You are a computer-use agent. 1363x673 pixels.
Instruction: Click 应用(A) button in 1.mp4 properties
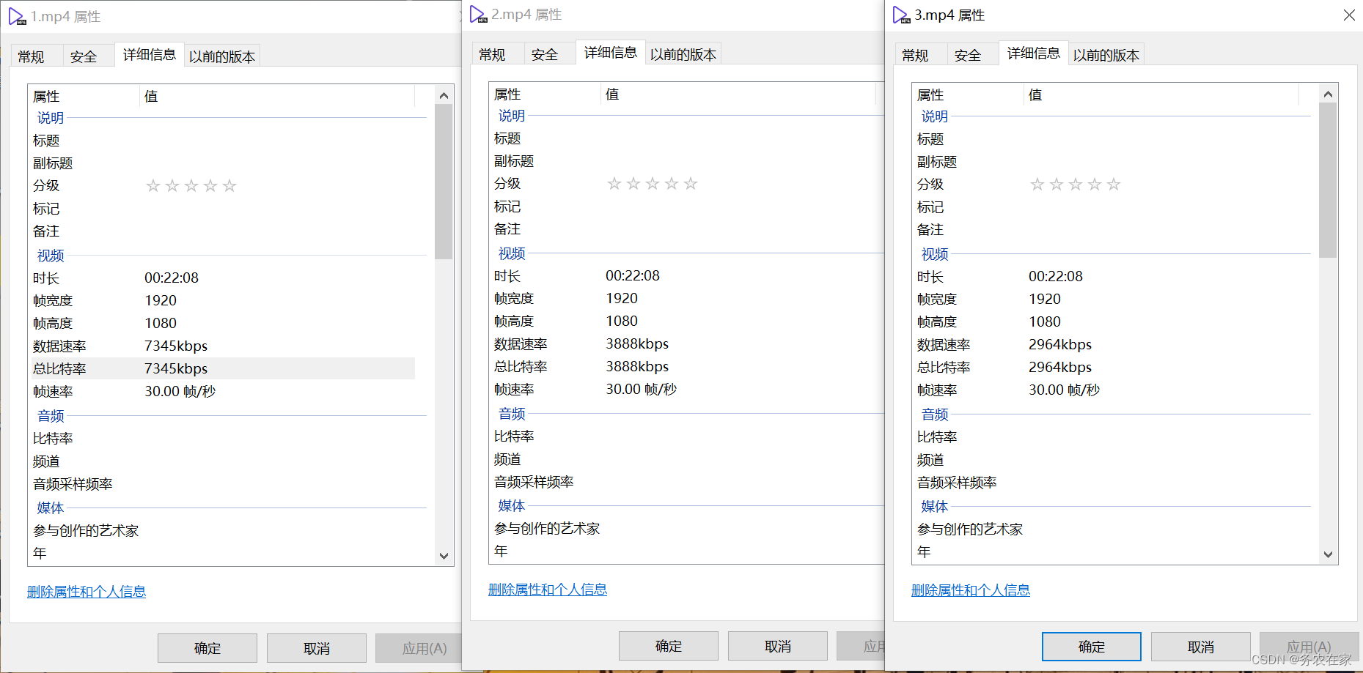pos(419,648)
